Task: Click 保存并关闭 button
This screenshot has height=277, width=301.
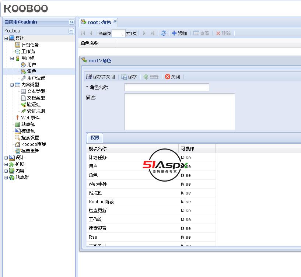Action: [101, 77]
